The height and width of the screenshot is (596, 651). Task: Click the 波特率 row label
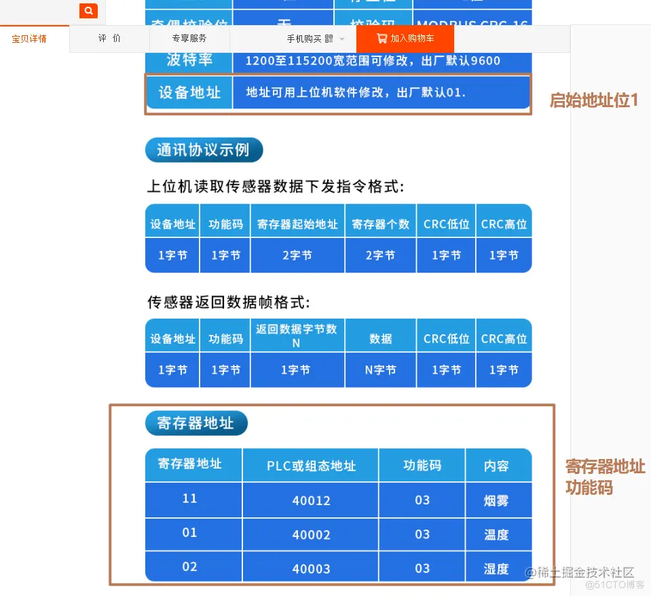click(x=189, y=60)
